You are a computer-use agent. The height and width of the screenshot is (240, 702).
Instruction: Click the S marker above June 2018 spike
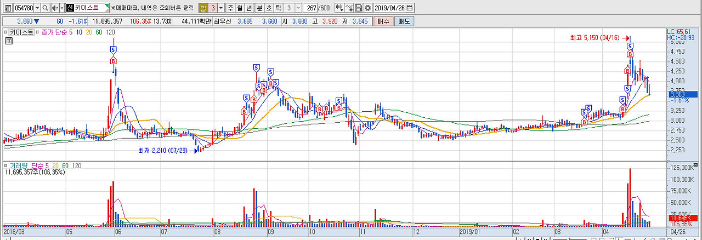(x=113, y=49)
